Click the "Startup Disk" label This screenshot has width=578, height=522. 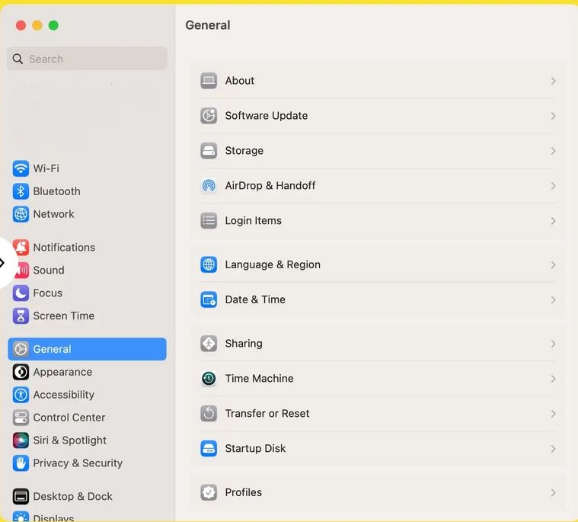coord(255,449)
